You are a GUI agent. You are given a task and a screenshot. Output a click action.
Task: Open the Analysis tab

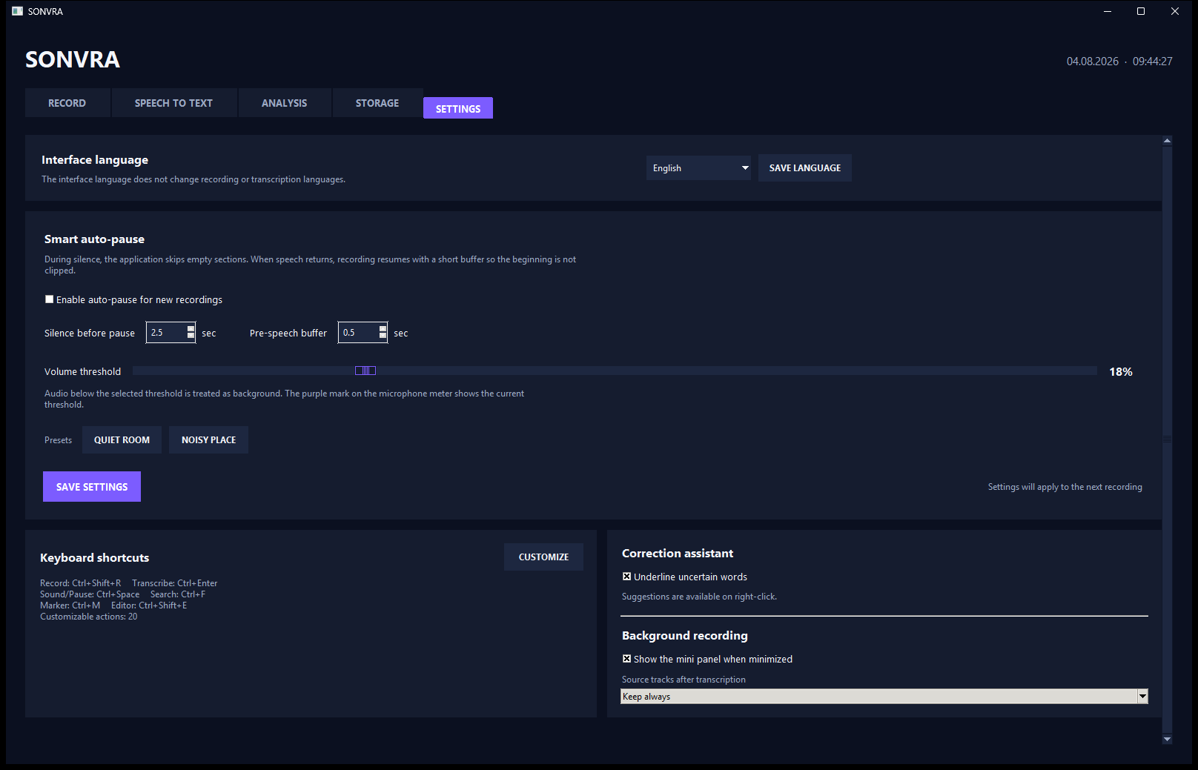(284, 103)
